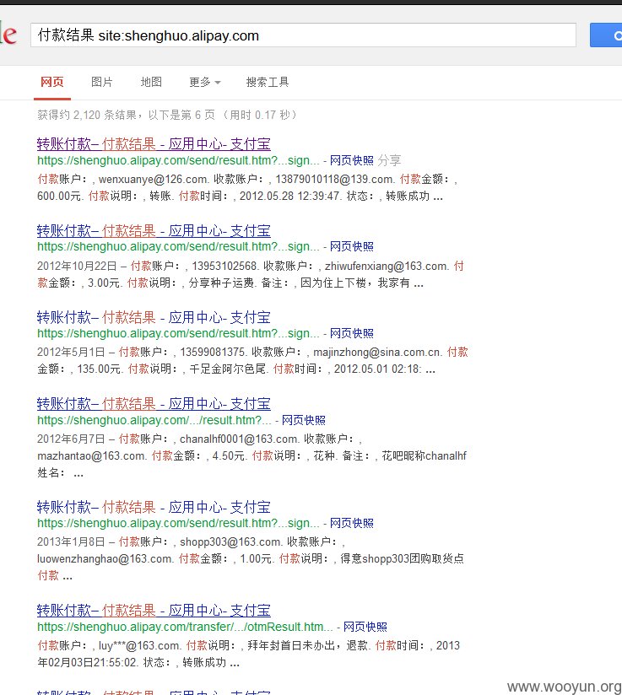Open 网页快照 for the 2012年10月22日 result
The height and width of the screenshot is (695, 622).
[x=352, y=246]
